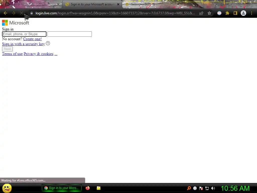Viewport: 257px width, 193px height.
Task: Restore down the Chrome browser window
Action: pos(242,2)
